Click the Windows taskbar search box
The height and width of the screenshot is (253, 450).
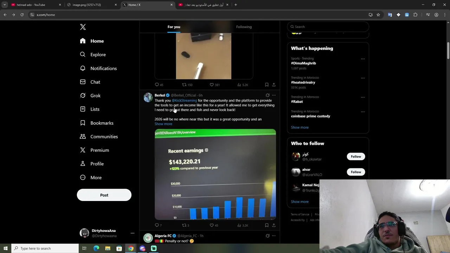point(45,248)
